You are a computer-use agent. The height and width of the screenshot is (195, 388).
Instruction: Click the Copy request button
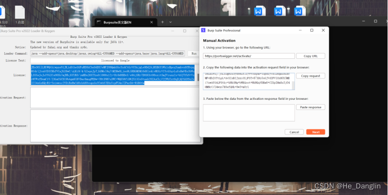click(310, 76)
